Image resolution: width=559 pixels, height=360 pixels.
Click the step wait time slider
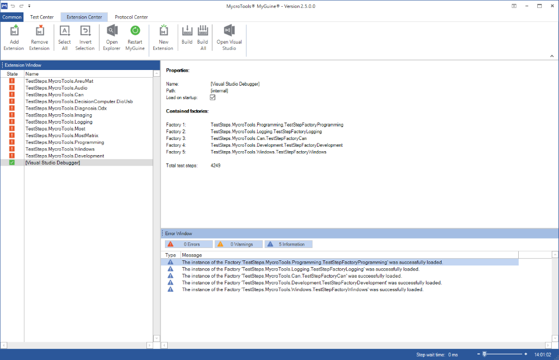point(503,354)
